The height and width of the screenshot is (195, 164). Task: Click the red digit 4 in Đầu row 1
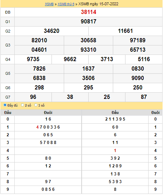tap(37, 128)
